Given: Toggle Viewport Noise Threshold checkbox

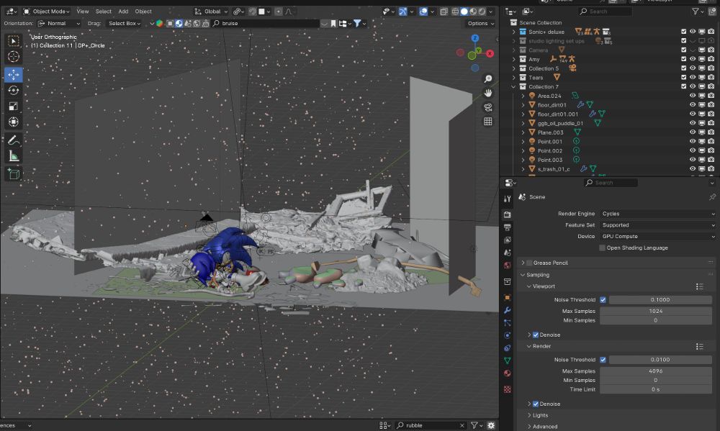Looking at the screenshot, I should (603, 300).
